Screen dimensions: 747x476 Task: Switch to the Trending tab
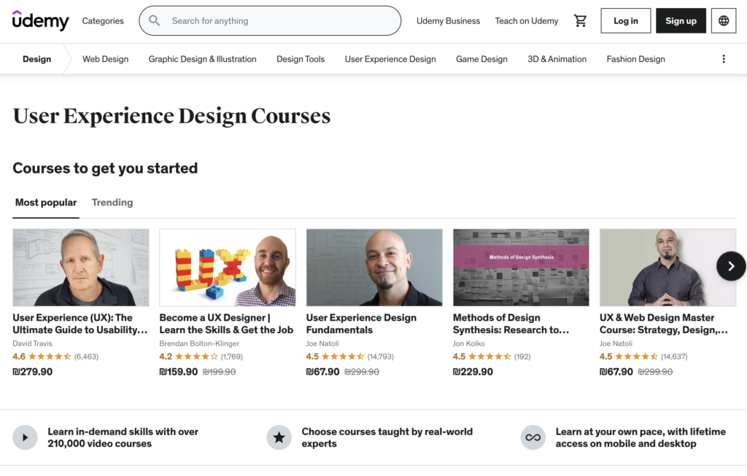click(x=112, y=203)
